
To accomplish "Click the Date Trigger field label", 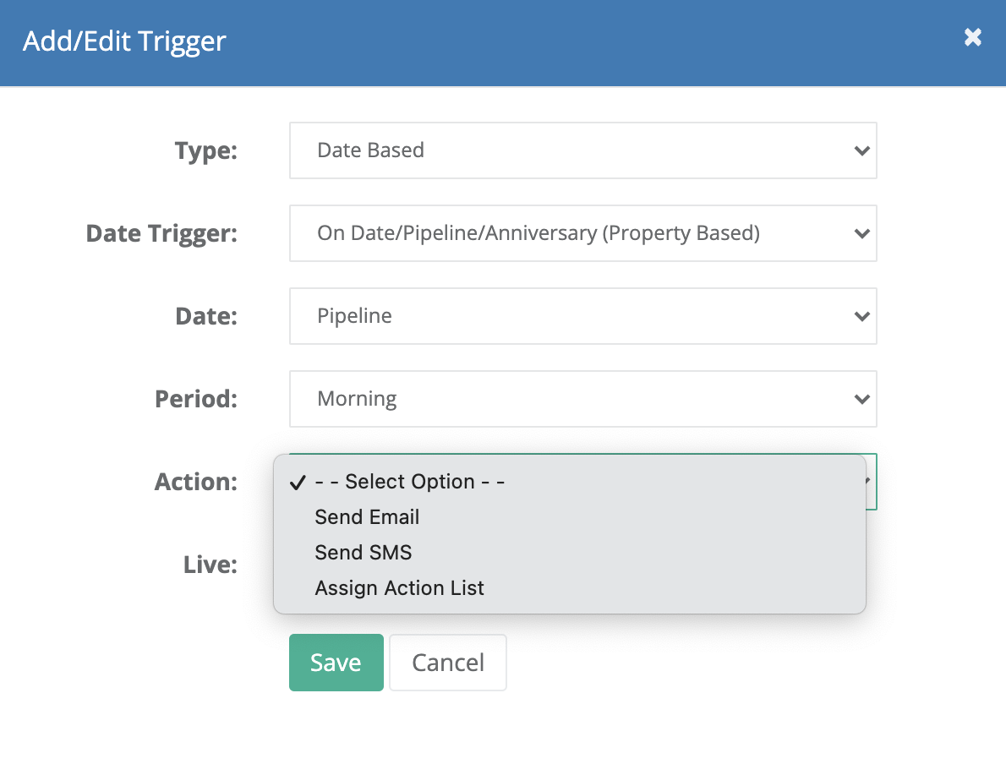I will click(161, 233).
